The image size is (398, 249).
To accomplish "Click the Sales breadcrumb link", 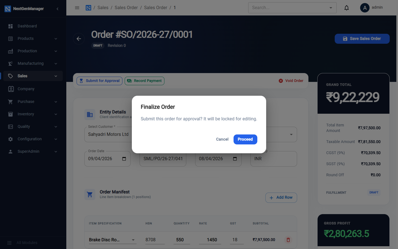I will coord(103,8).
